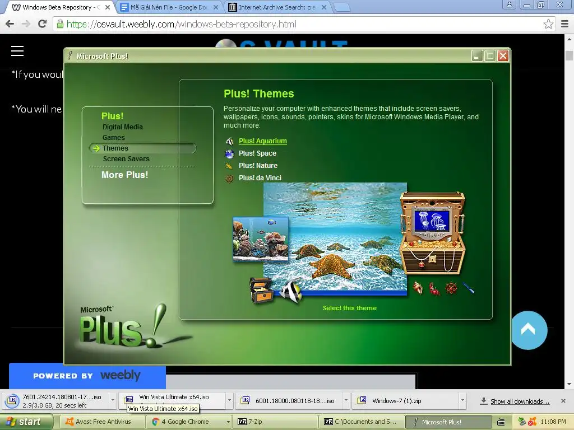Click the treasure chest Media Player skin
574x430 pixels.
(432, 232)
